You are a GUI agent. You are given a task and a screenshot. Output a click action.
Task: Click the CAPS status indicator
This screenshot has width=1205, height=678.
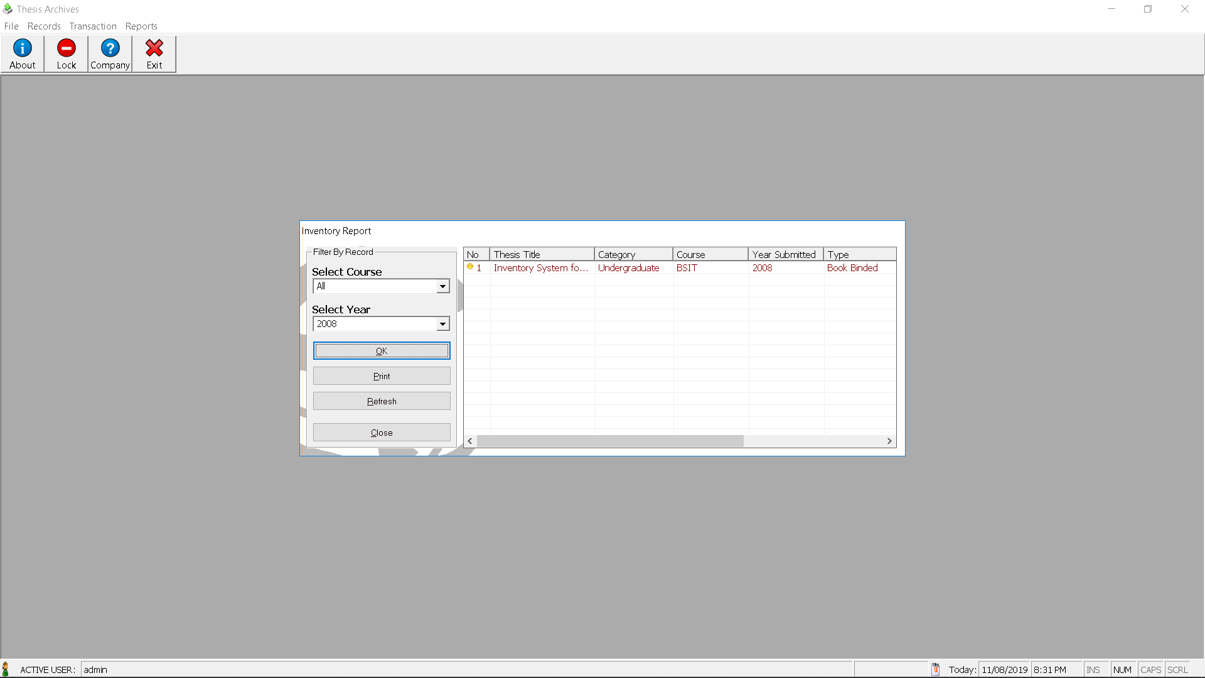pyautogui.click(x=1150, y=670)
